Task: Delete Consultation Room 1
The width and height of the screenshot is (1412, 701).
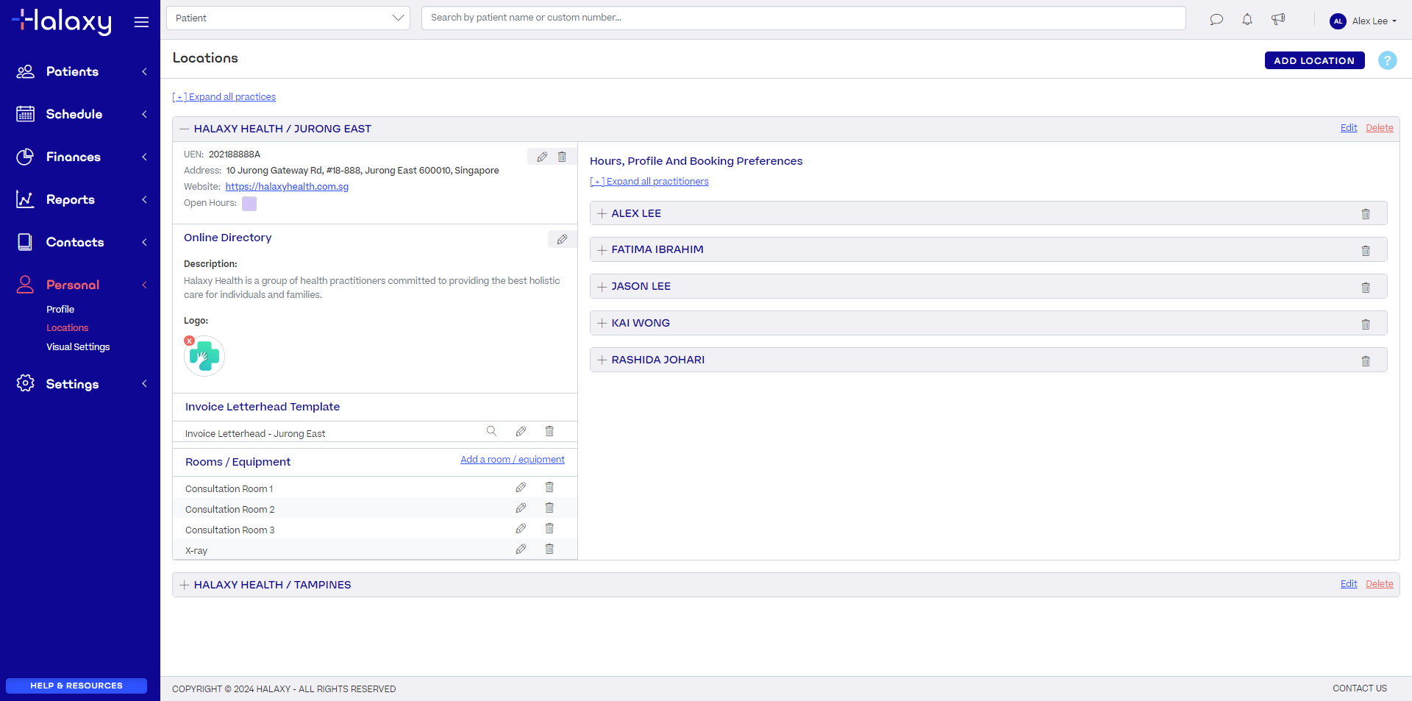Action: coord(549,487)
